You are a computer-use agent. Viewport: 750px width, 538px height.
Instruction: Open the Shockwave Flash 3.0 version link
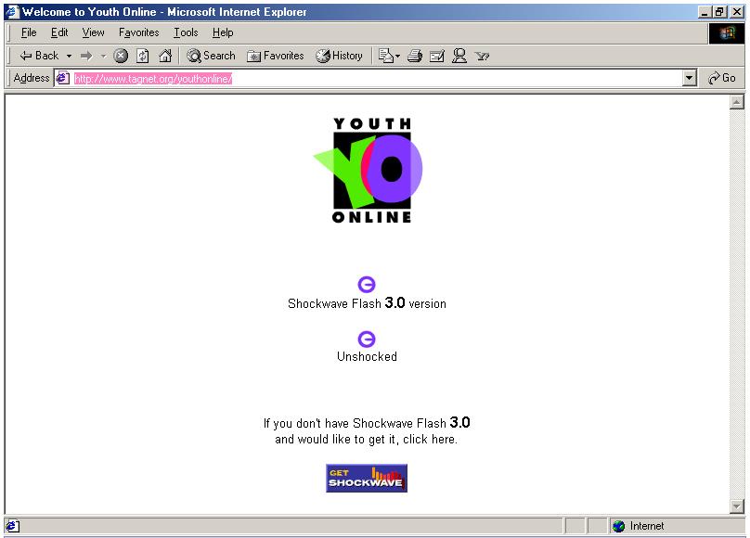(x=367, y=303)
